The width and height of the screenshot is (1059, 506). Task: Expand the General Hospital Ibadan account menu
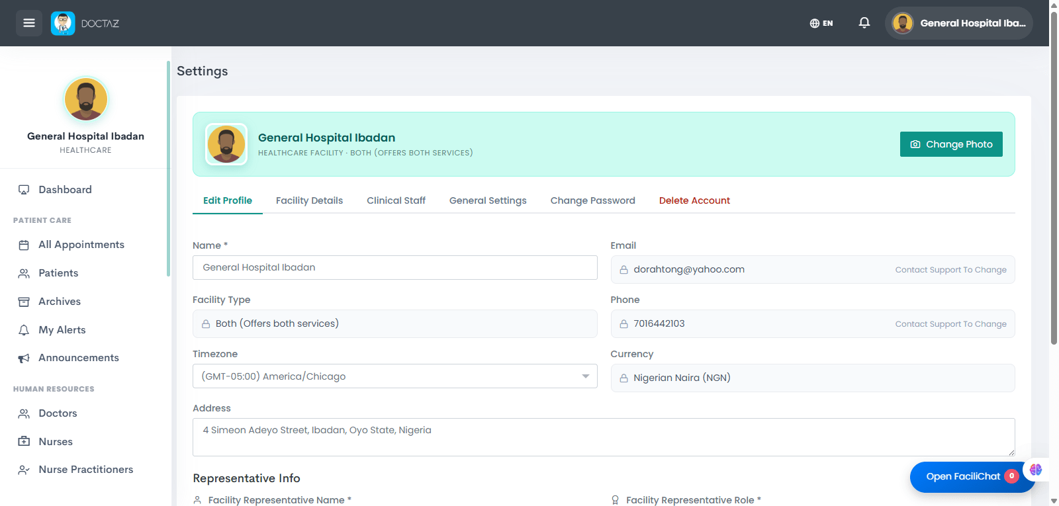pos(959,23)
